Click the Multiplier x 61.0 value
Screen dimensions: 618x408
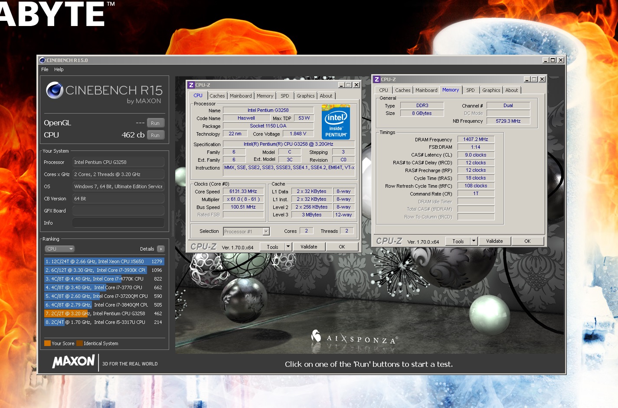point(243,199)
